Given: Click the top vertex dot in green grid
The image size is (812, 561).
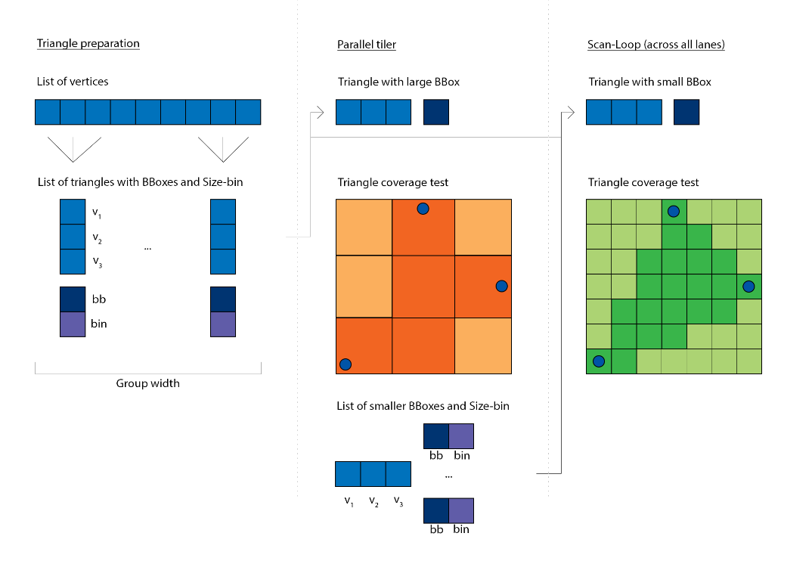Looking at the screenshot, I should point(673,211).
